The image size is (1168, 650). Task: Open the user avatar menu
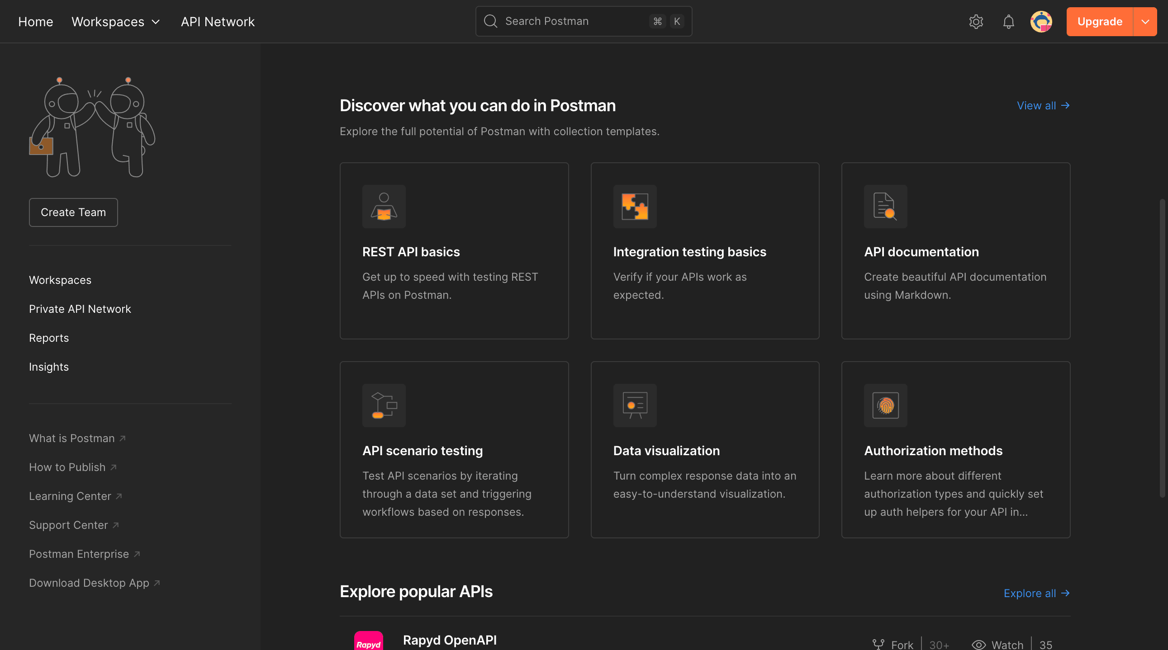(1041, 21)
